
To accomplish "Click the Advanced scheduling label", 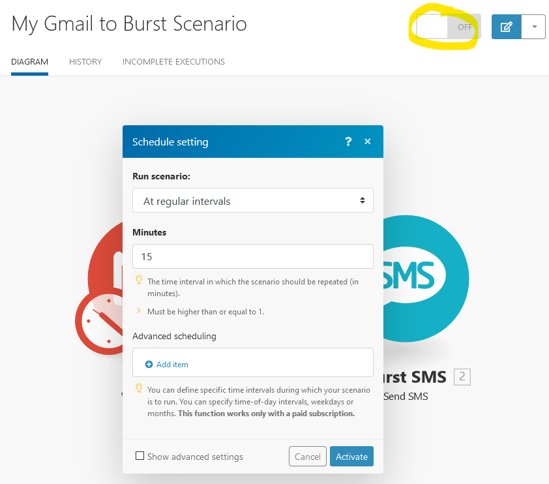I will pos(174,336).
